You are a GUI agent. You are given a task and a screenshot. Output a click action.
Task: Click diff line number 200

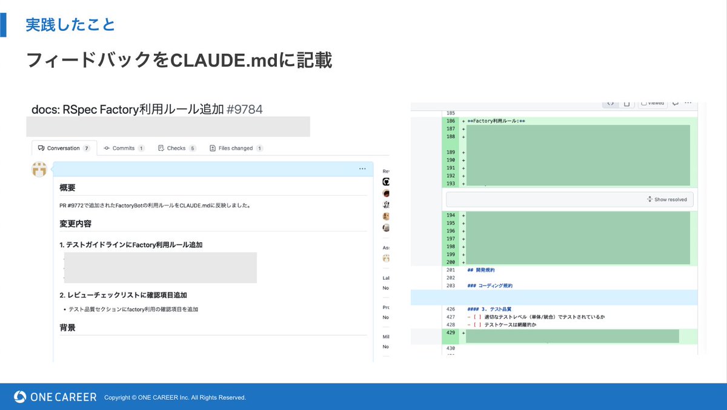[450, 262]
